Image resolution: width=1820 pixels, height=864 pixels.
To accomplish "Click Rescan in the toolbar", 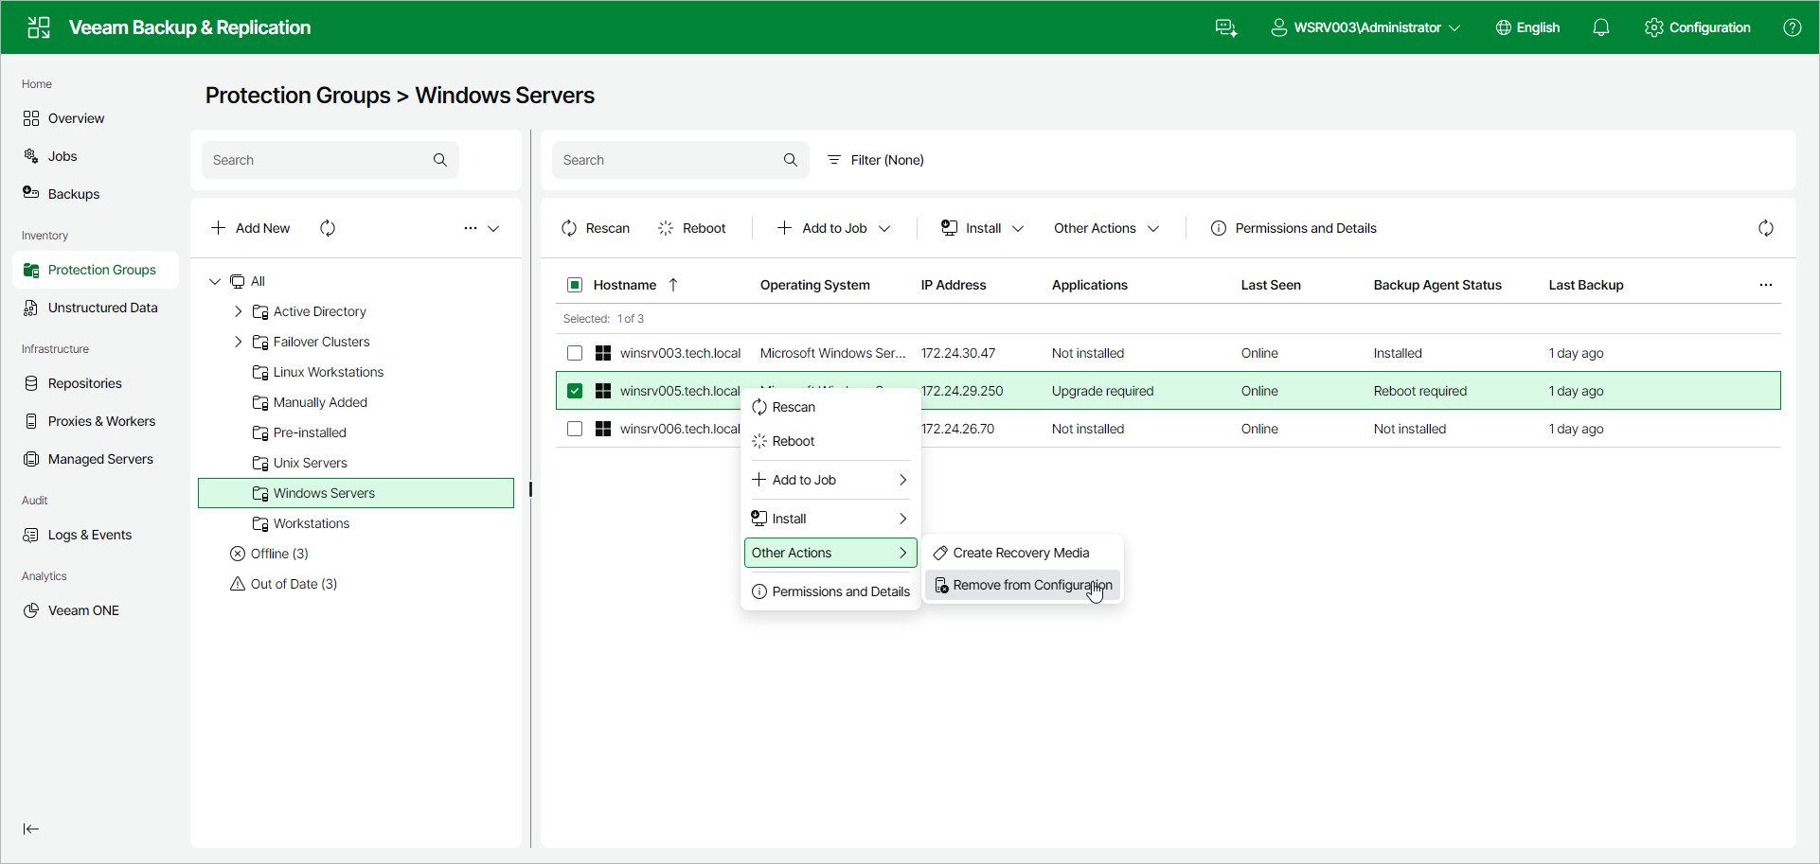I will pyautogui.click(x=596, y=228).
